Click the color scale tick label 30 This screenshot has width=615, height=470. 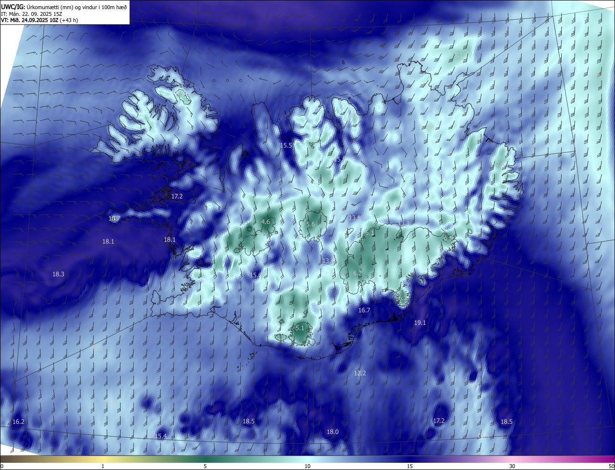pos(512,467)
